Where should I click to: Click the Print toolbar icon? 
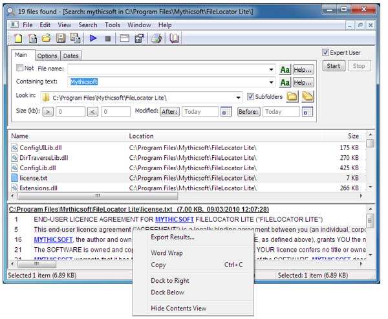coord(156,39)
